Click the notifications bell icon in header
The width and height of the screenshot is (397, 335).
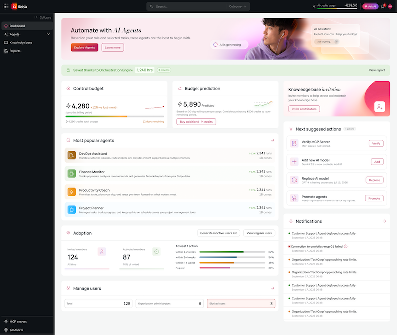383,6
